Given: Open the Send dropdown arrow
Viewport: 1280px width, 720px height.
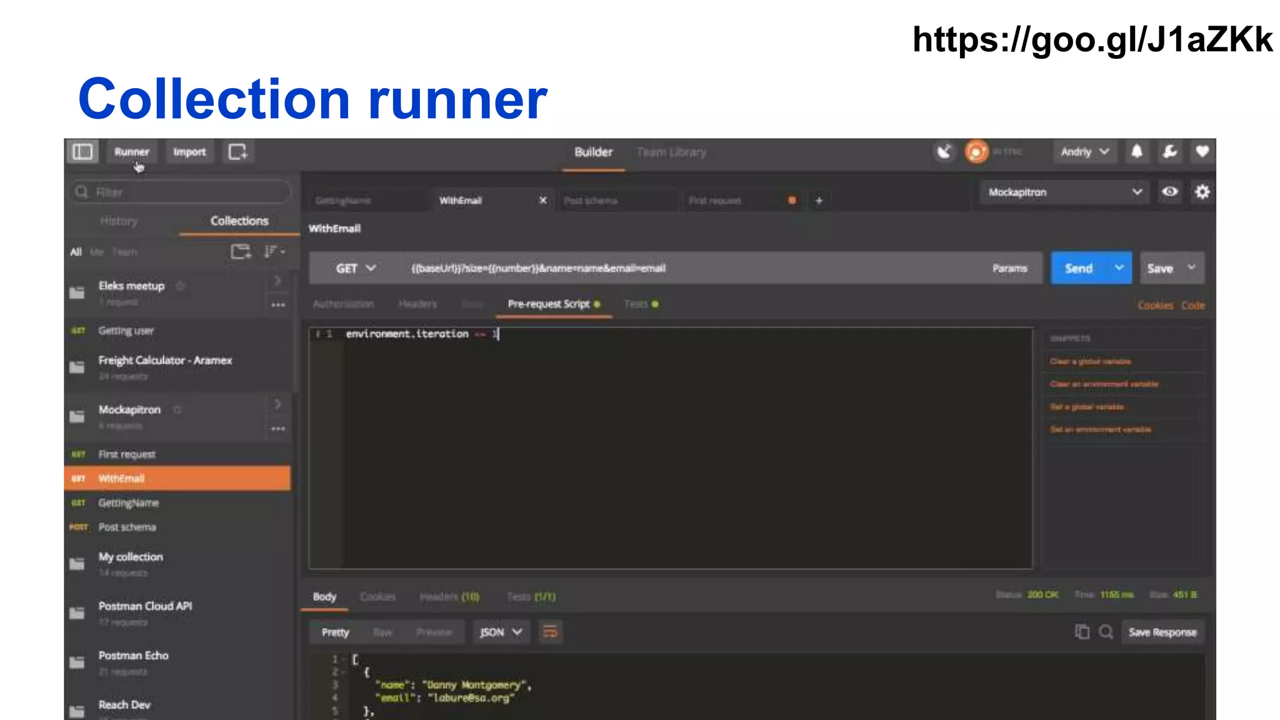Looking at the screenshot, I should click(x=1119, y=268).
